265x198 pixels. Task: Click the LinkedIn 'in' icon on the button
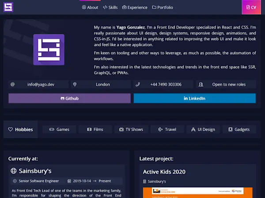pos(186,98)
